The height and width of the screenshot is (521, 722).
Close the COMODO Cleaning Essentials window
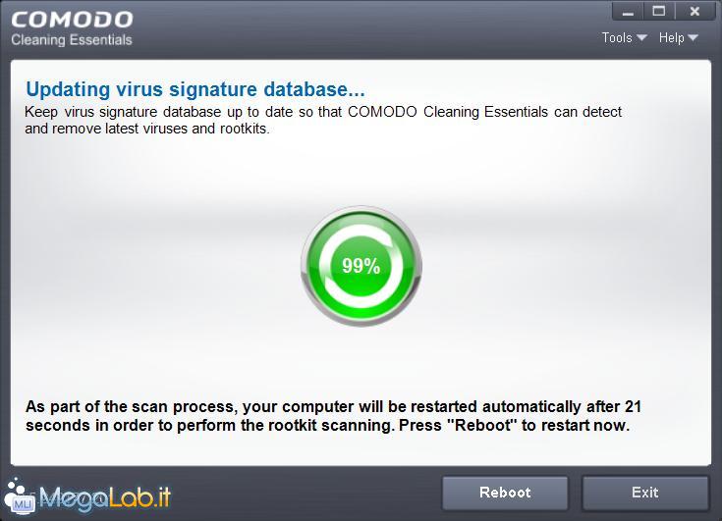click(694, 12)
